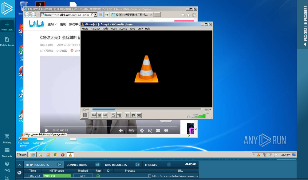Expand the 主站 dropdown on bilibili

(x=52, y=24)
